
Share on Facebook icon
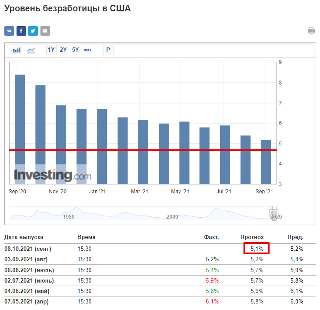[x=21, y=31]
